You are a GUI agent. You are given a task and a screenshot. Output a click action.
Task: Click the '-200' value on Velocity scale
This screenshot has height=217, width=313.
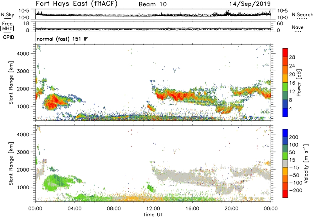(x=296, y=190)
